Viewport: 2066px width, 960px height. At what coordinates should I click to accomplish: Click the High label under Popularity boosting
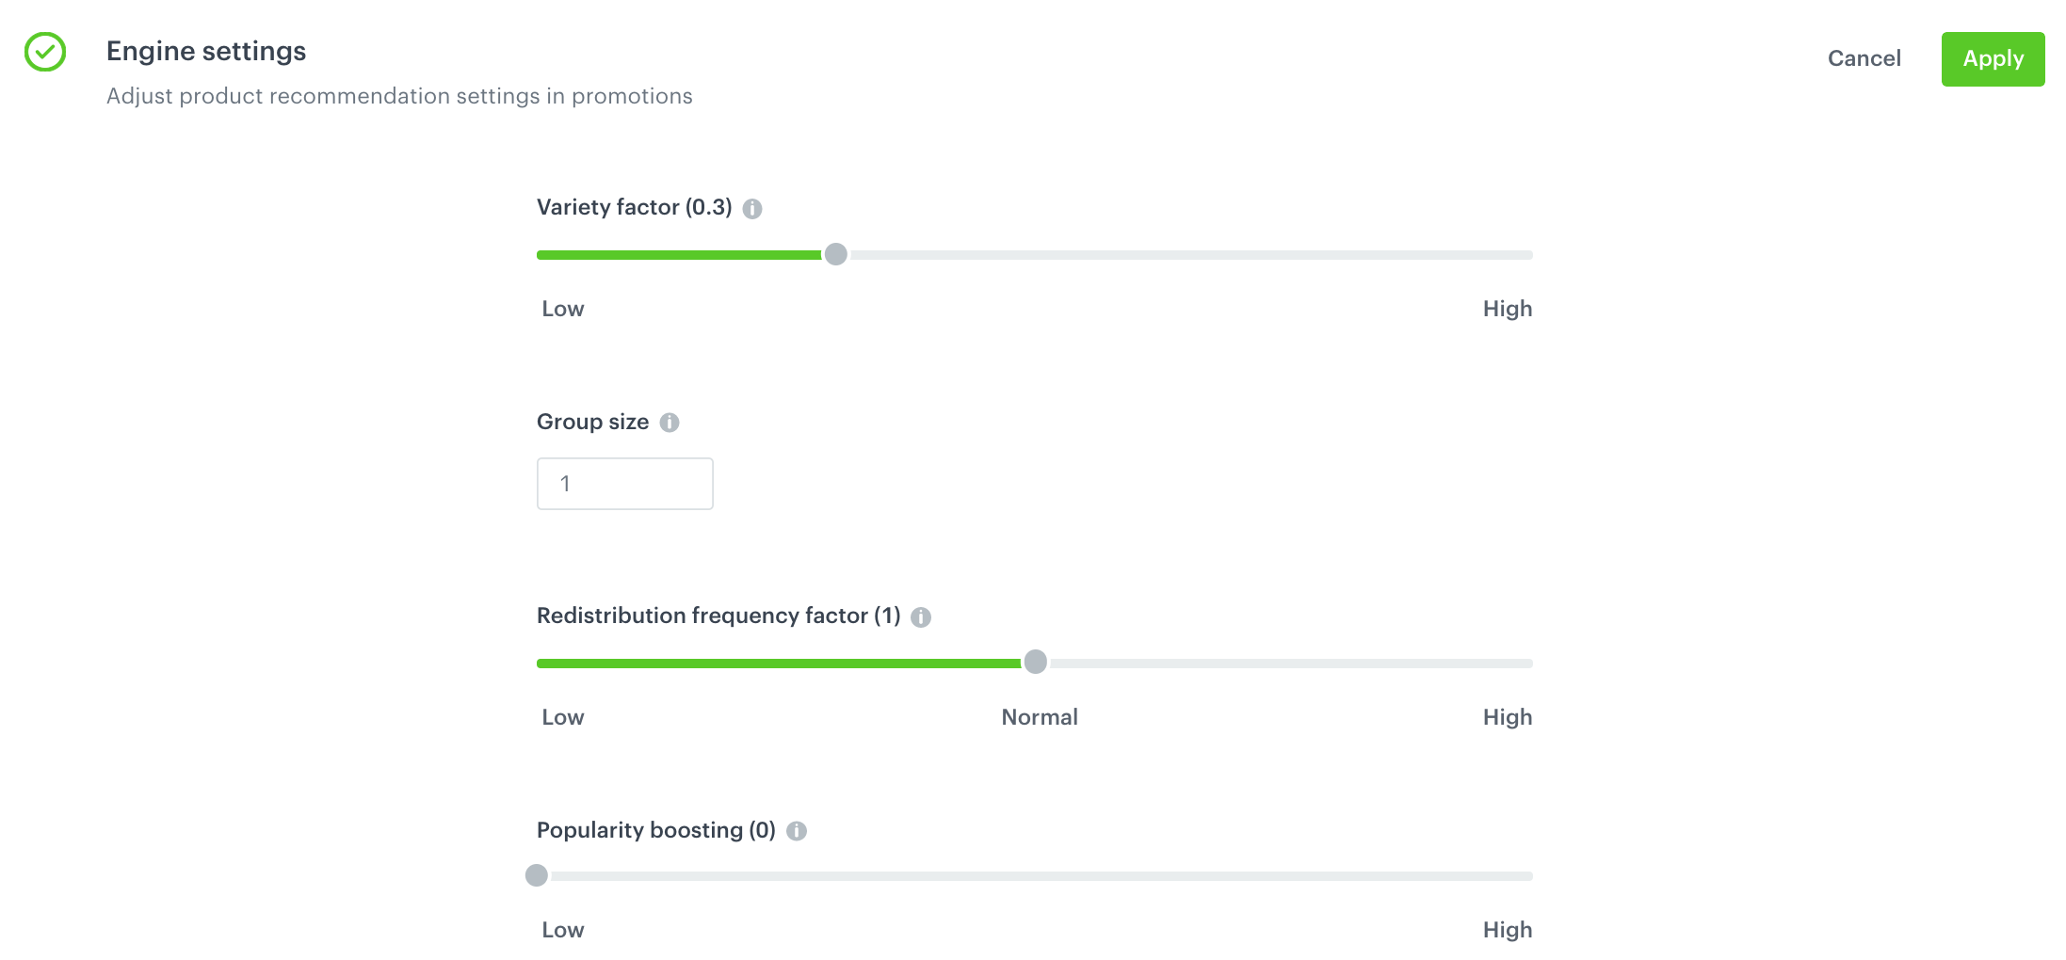[x=1507, y=930]
